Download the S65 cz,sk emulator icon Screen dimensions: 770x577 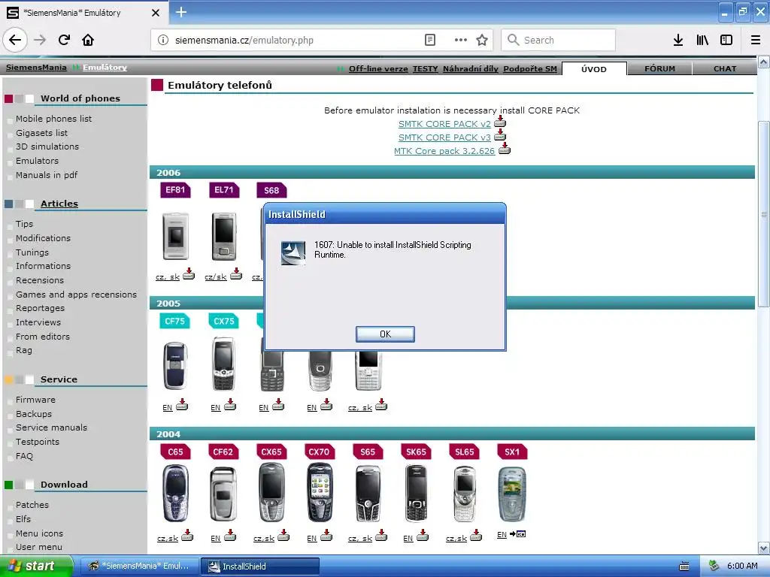click(381, 535)
